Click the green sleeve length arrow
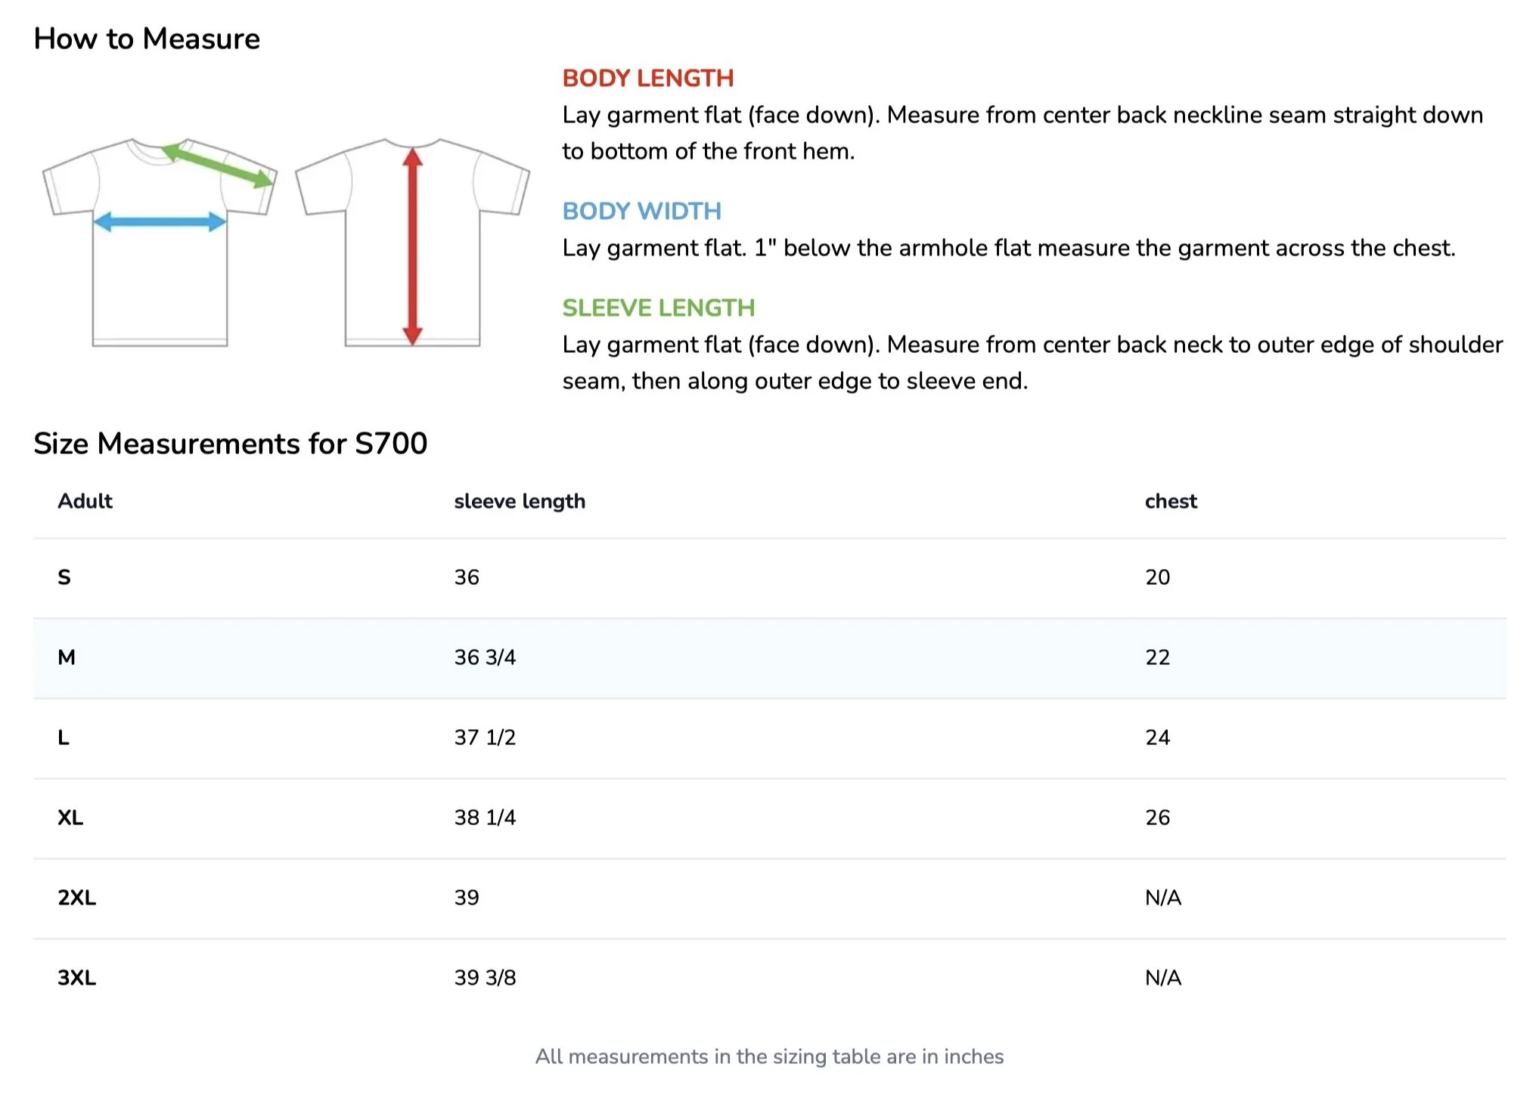Screen dimensions: 1536x1104 pos(218,165)
